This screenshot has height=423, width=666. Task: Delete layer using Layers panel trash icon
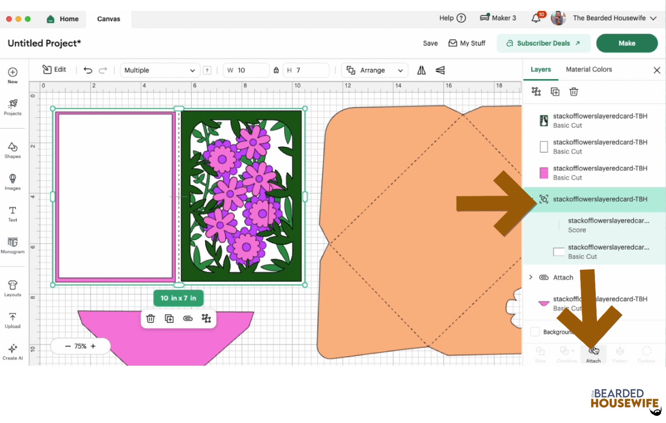coord(574,92)
